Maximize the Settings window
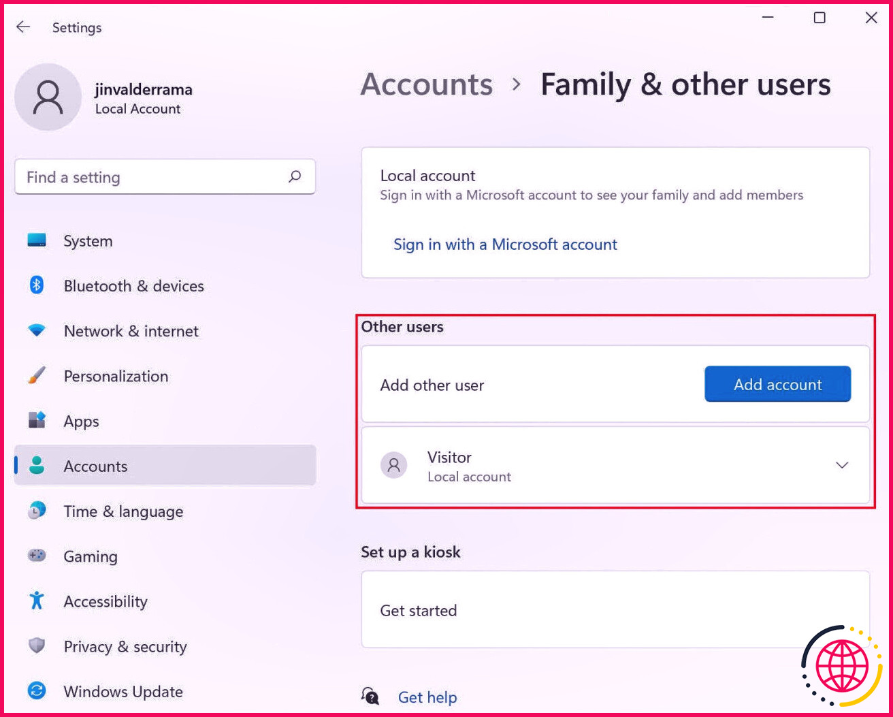 click(x=819, y=18)
